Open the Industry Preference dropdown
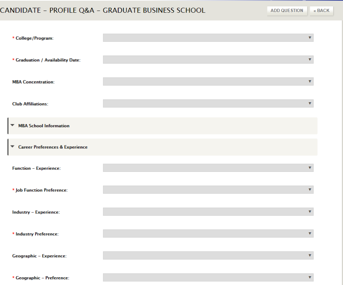 (208, 233)
